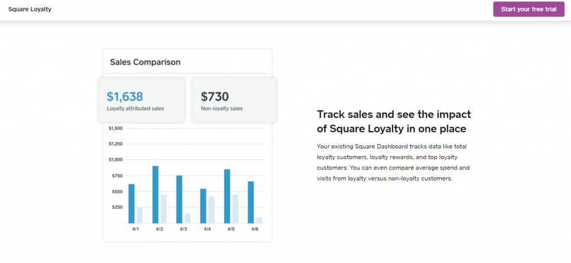Click the dark blue loyalty bar for 4/6
This screenshot has height=263, width=571.
tap(251, 202)
